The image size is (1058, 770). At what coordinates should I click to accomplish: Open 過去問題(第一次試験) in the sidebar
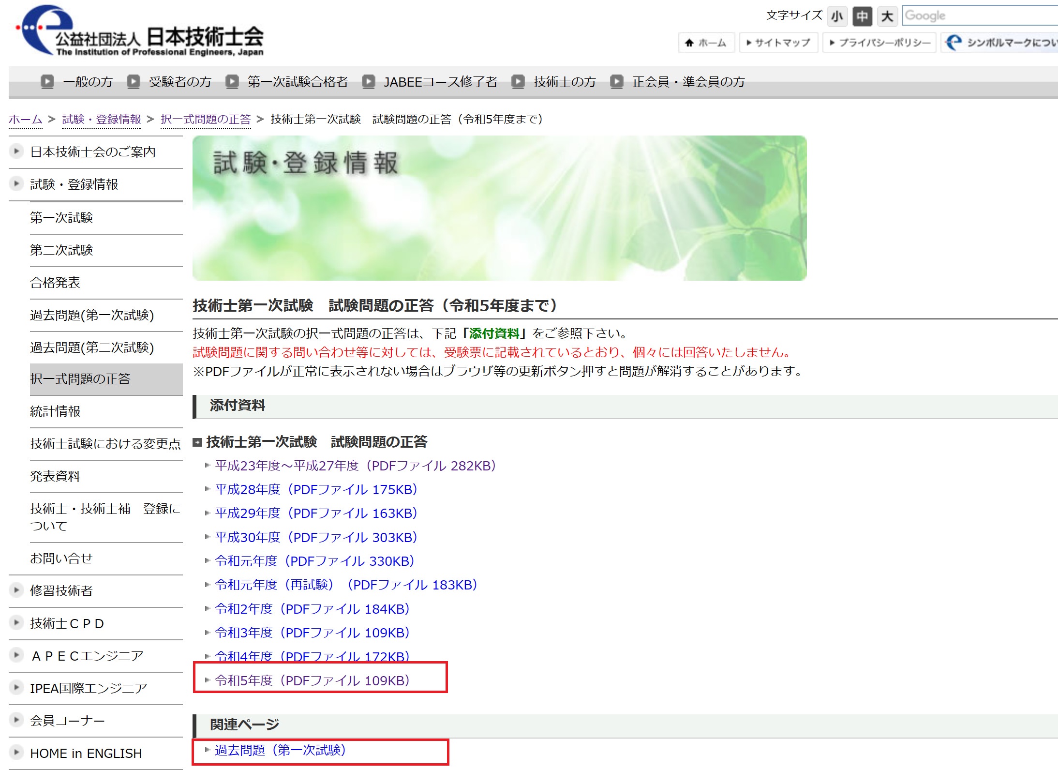(92, 315)
